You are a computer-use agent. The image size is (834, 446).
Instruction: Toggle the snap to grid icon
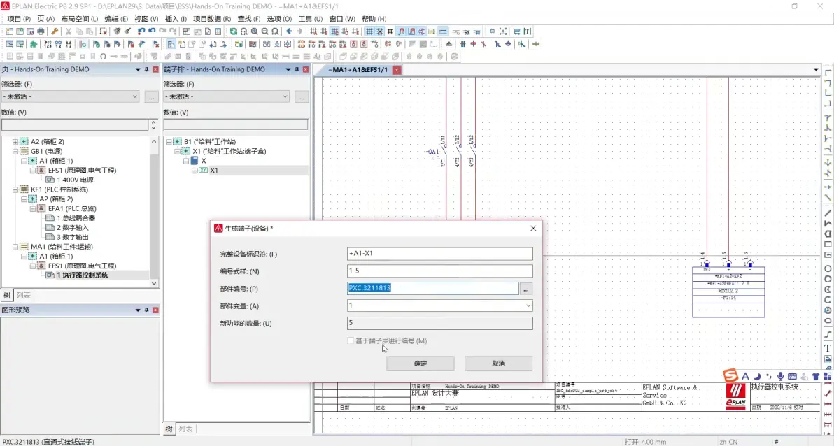coord(380,31)
